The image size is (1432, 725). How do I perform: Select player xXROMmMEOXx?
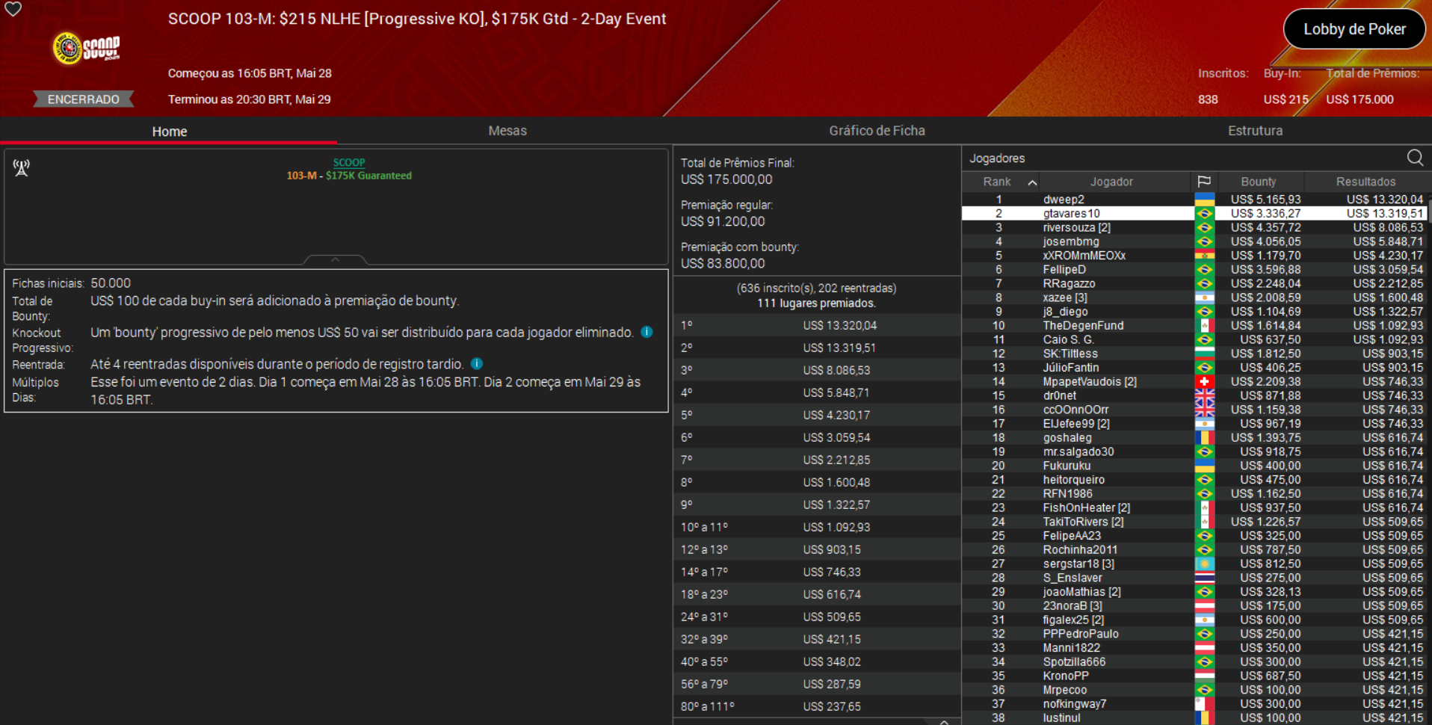[x=1195, y=256]
